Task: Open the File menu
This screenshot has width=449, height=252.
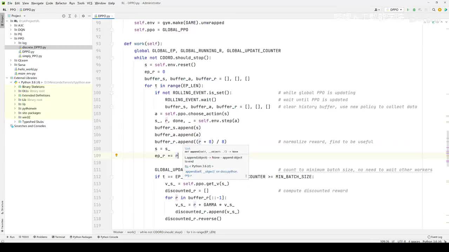Action: (x=10, y=3)
